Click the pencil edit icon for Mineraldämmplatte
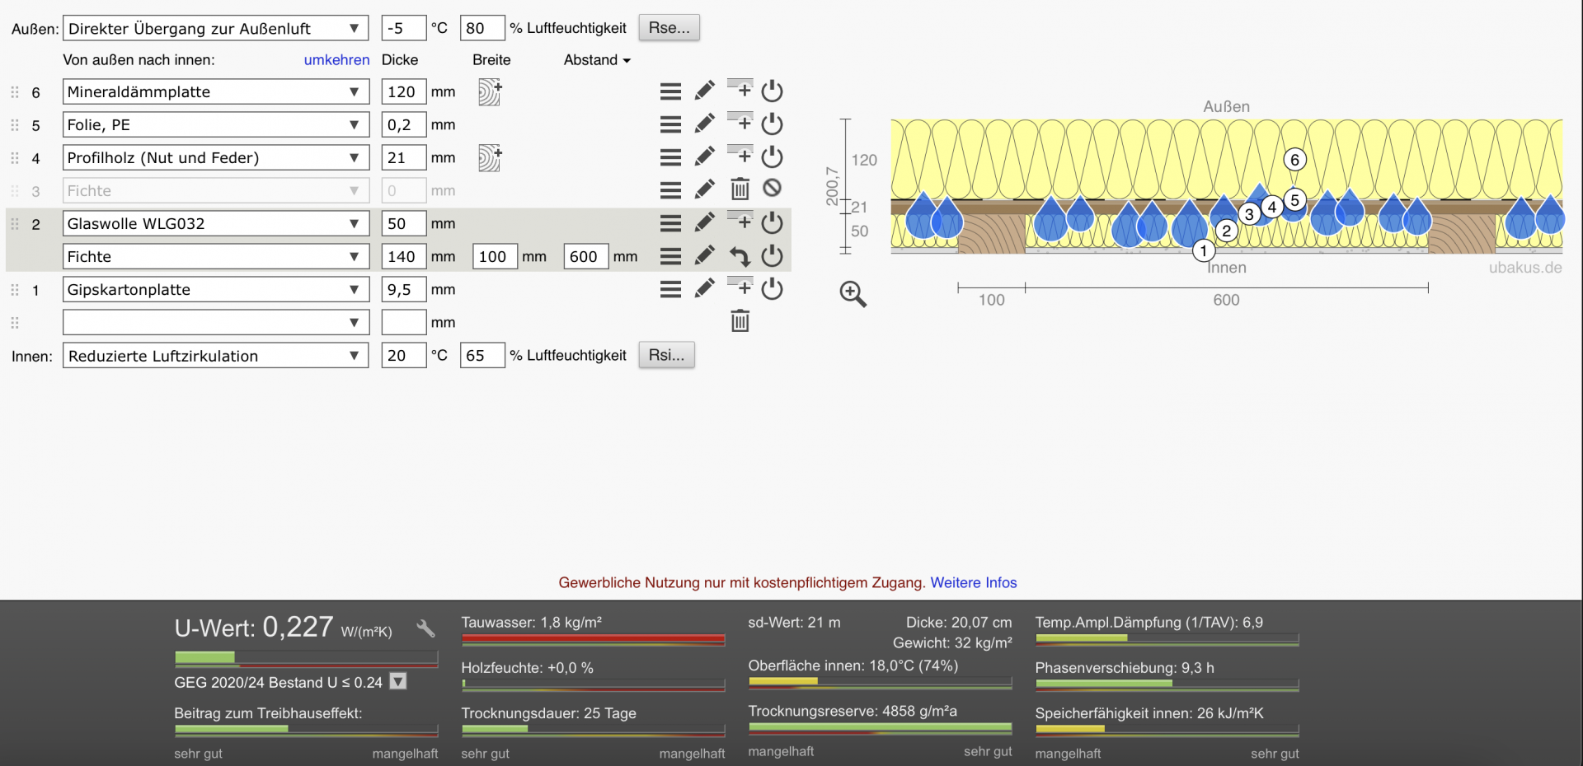The image size is (1583, 766). coord(704,91)
